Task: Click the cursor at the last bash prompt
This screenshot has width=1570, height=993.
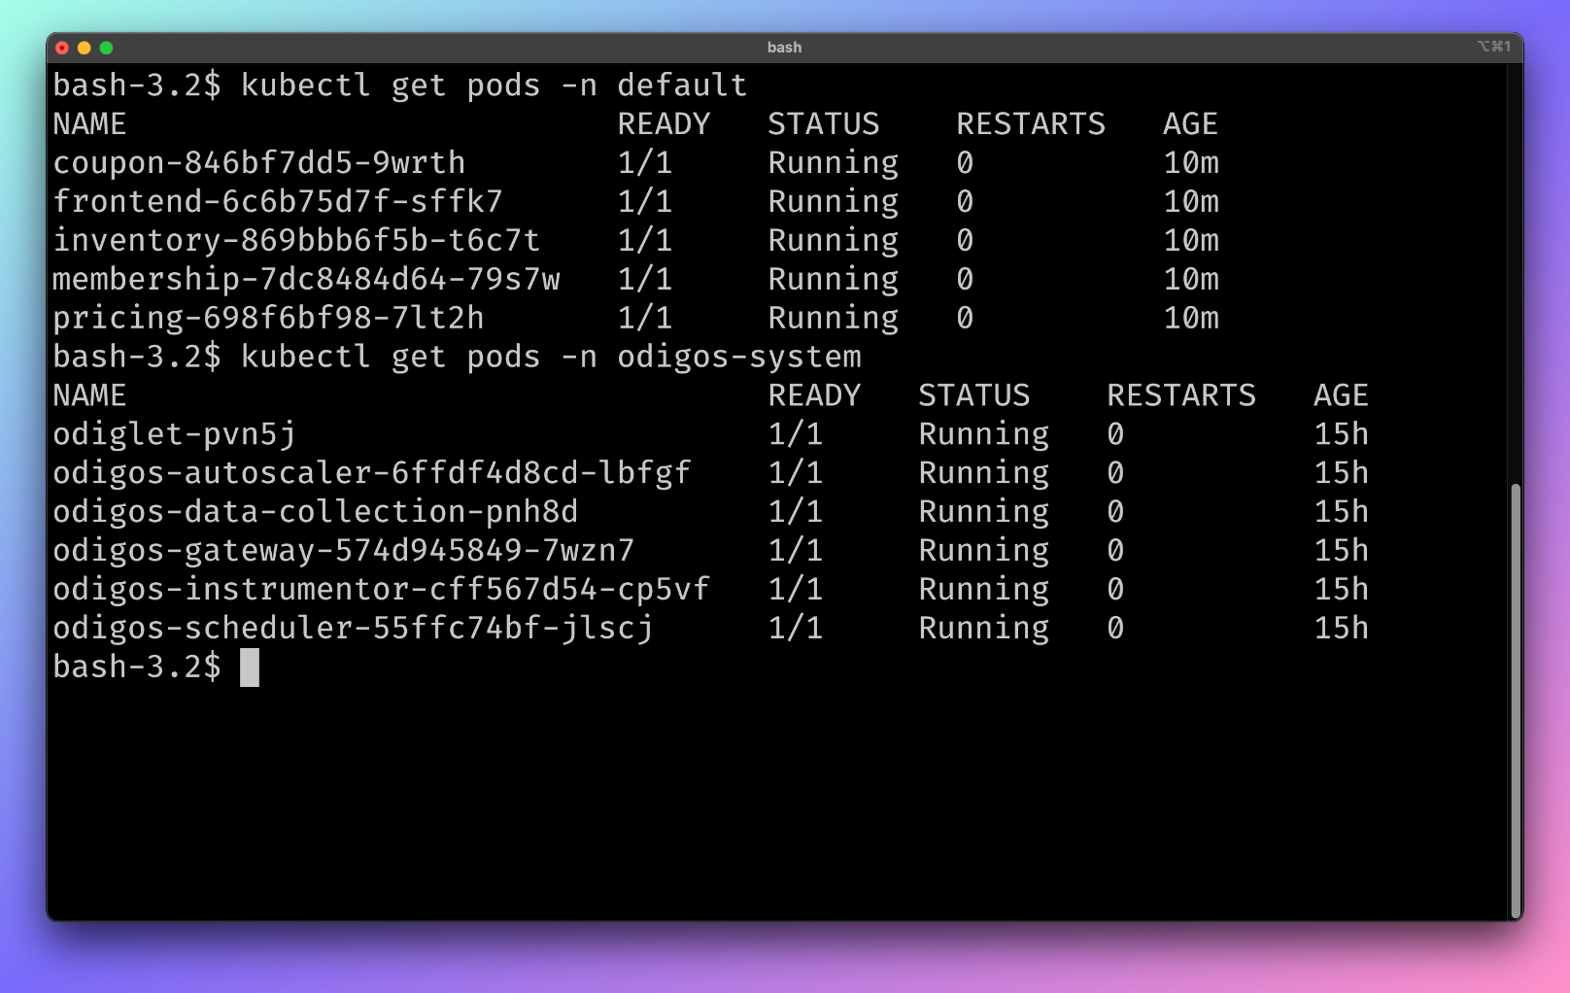Action: point(250,668)
